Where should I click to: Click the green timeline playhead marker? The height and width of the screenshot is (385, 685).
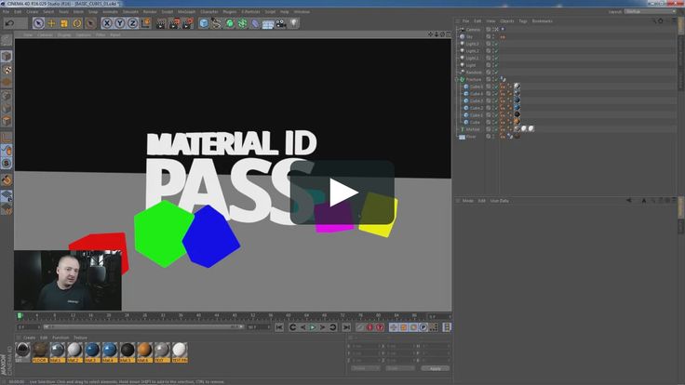[x=20, y=315]
